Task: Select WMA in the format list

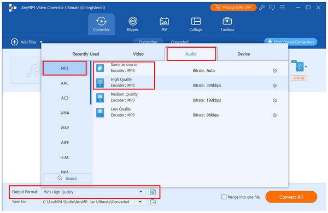Action: click(x=65, y=113)
